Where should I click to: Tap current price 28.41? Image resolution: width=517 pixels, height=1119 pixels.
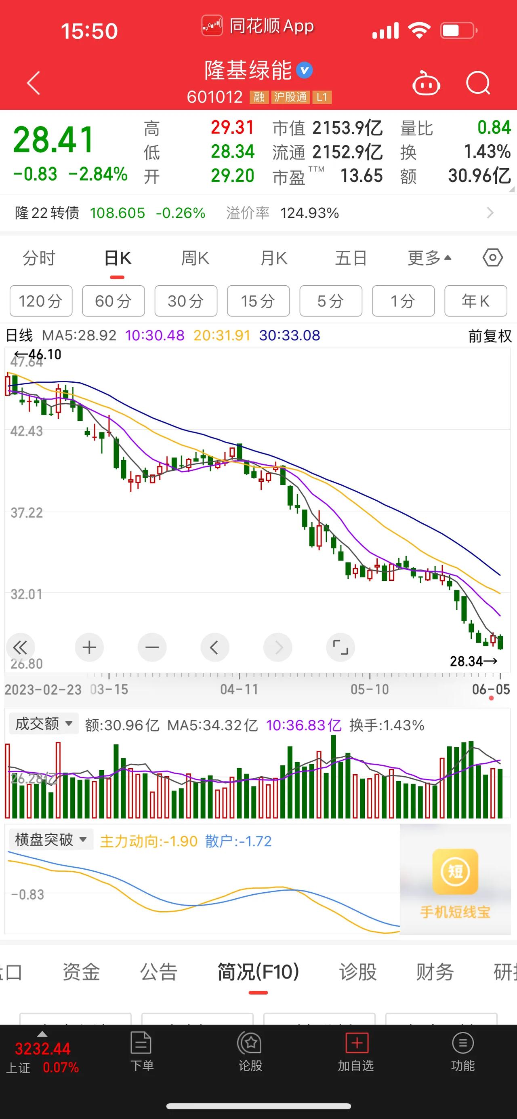coord(53,140)
